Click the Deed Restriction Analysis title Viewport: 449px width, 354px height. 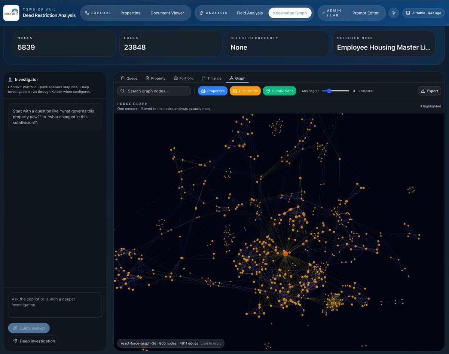pos(49,15)
